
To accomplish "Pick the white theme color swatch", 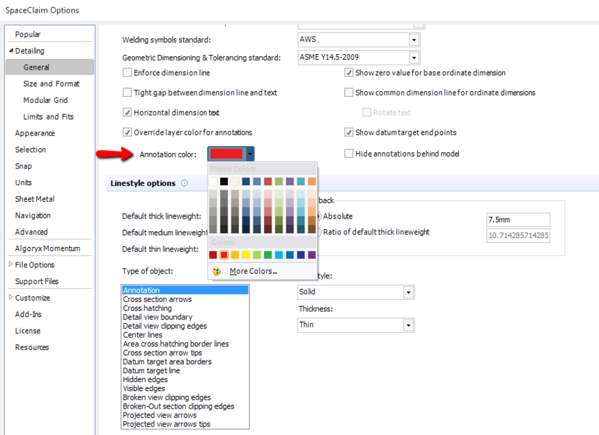I will pos(212,181).
